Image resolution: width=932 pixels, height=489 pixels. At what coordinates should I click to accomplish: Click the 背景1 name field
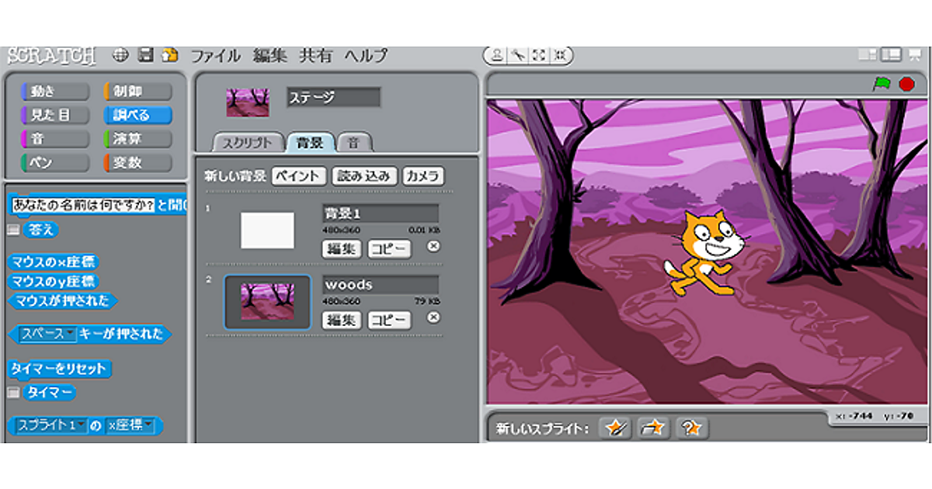[x=381, y=213]
